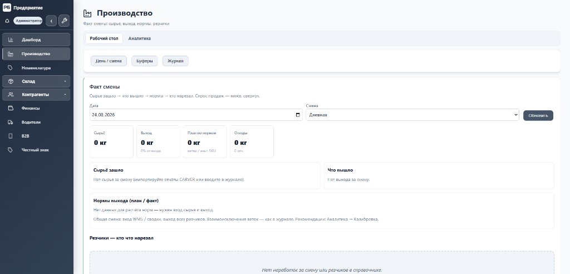Open Честный знак section
This screenshot has width=570, height=274.
36,150
